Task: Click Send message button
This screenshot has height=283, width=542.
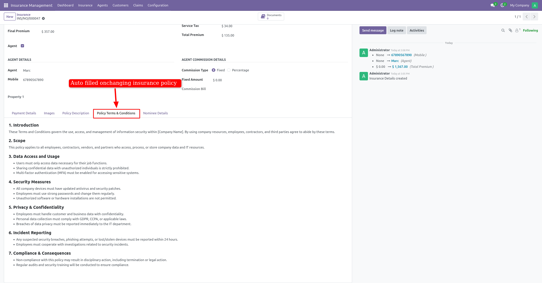Action: [x=373, y=30]
